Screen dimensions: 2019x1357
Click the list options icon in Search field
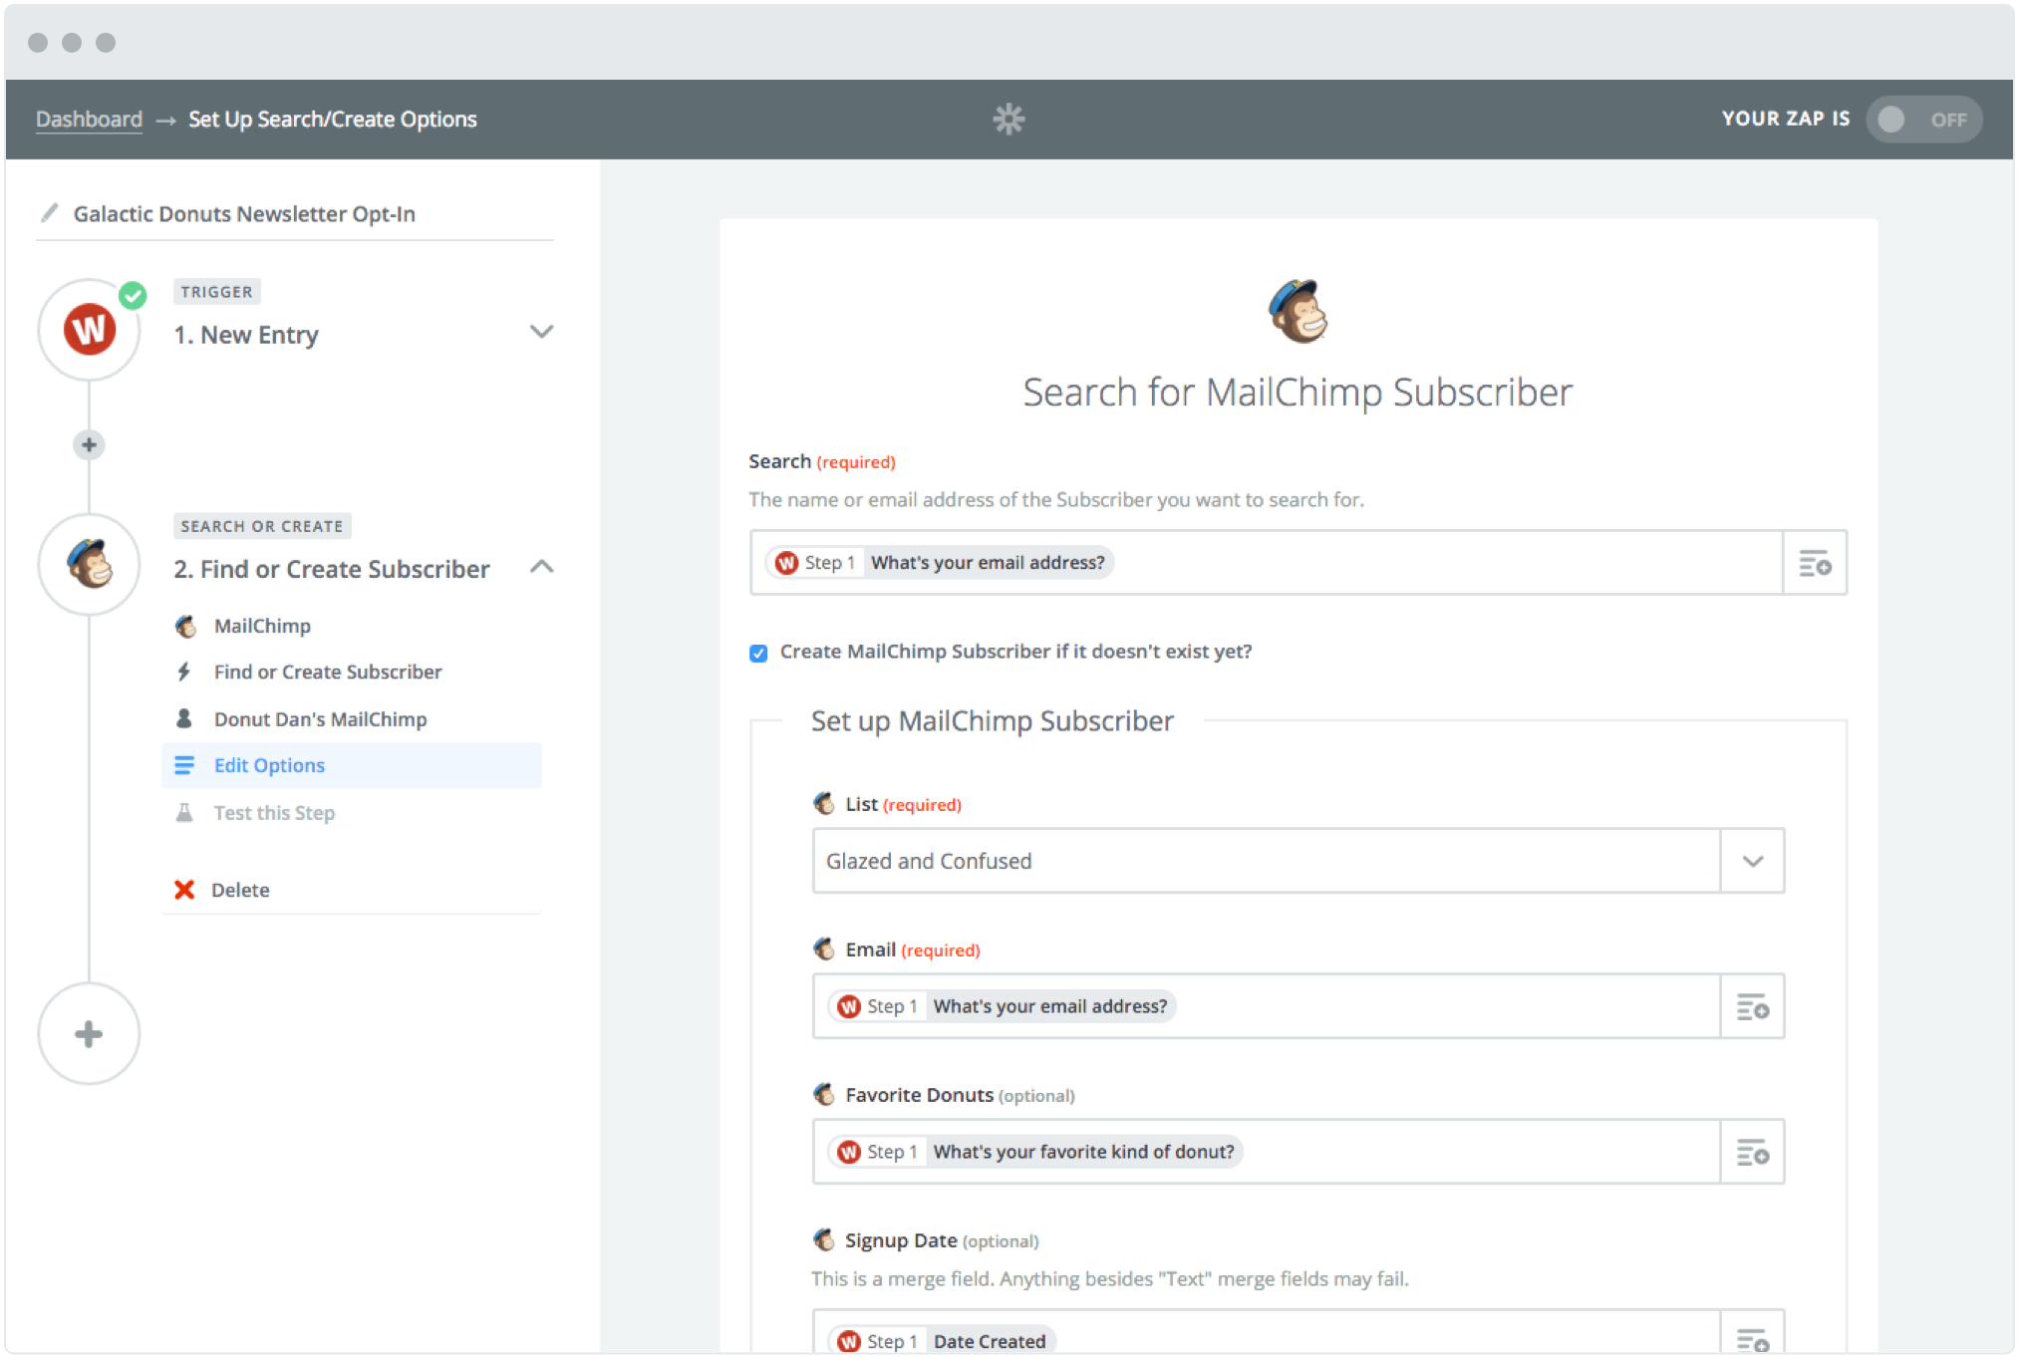pos(1815,562)
